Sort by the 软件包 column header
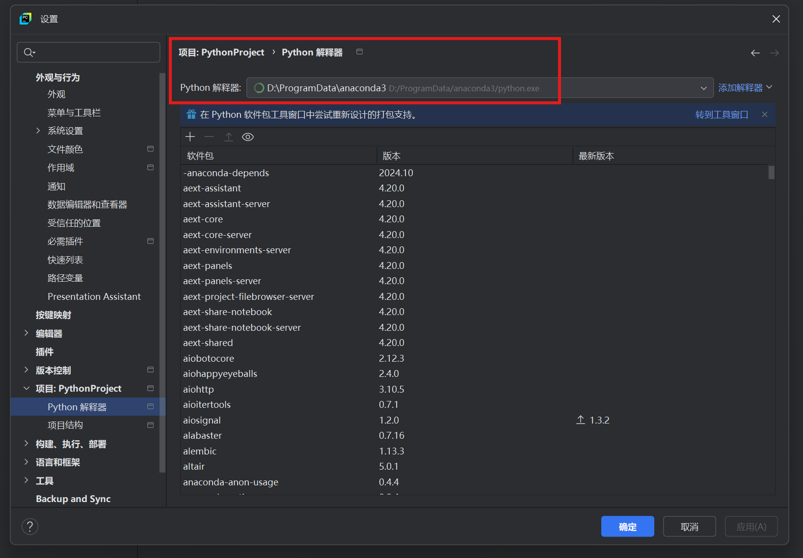 pyautogui.click(x=278, y=156)
